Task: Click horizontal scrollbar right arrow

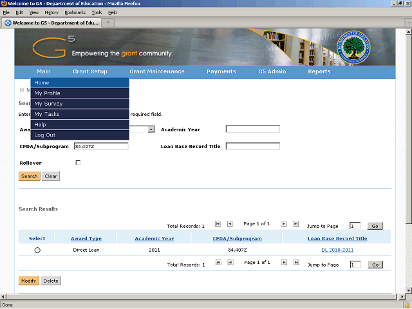Action: click(x=402, y=297)
